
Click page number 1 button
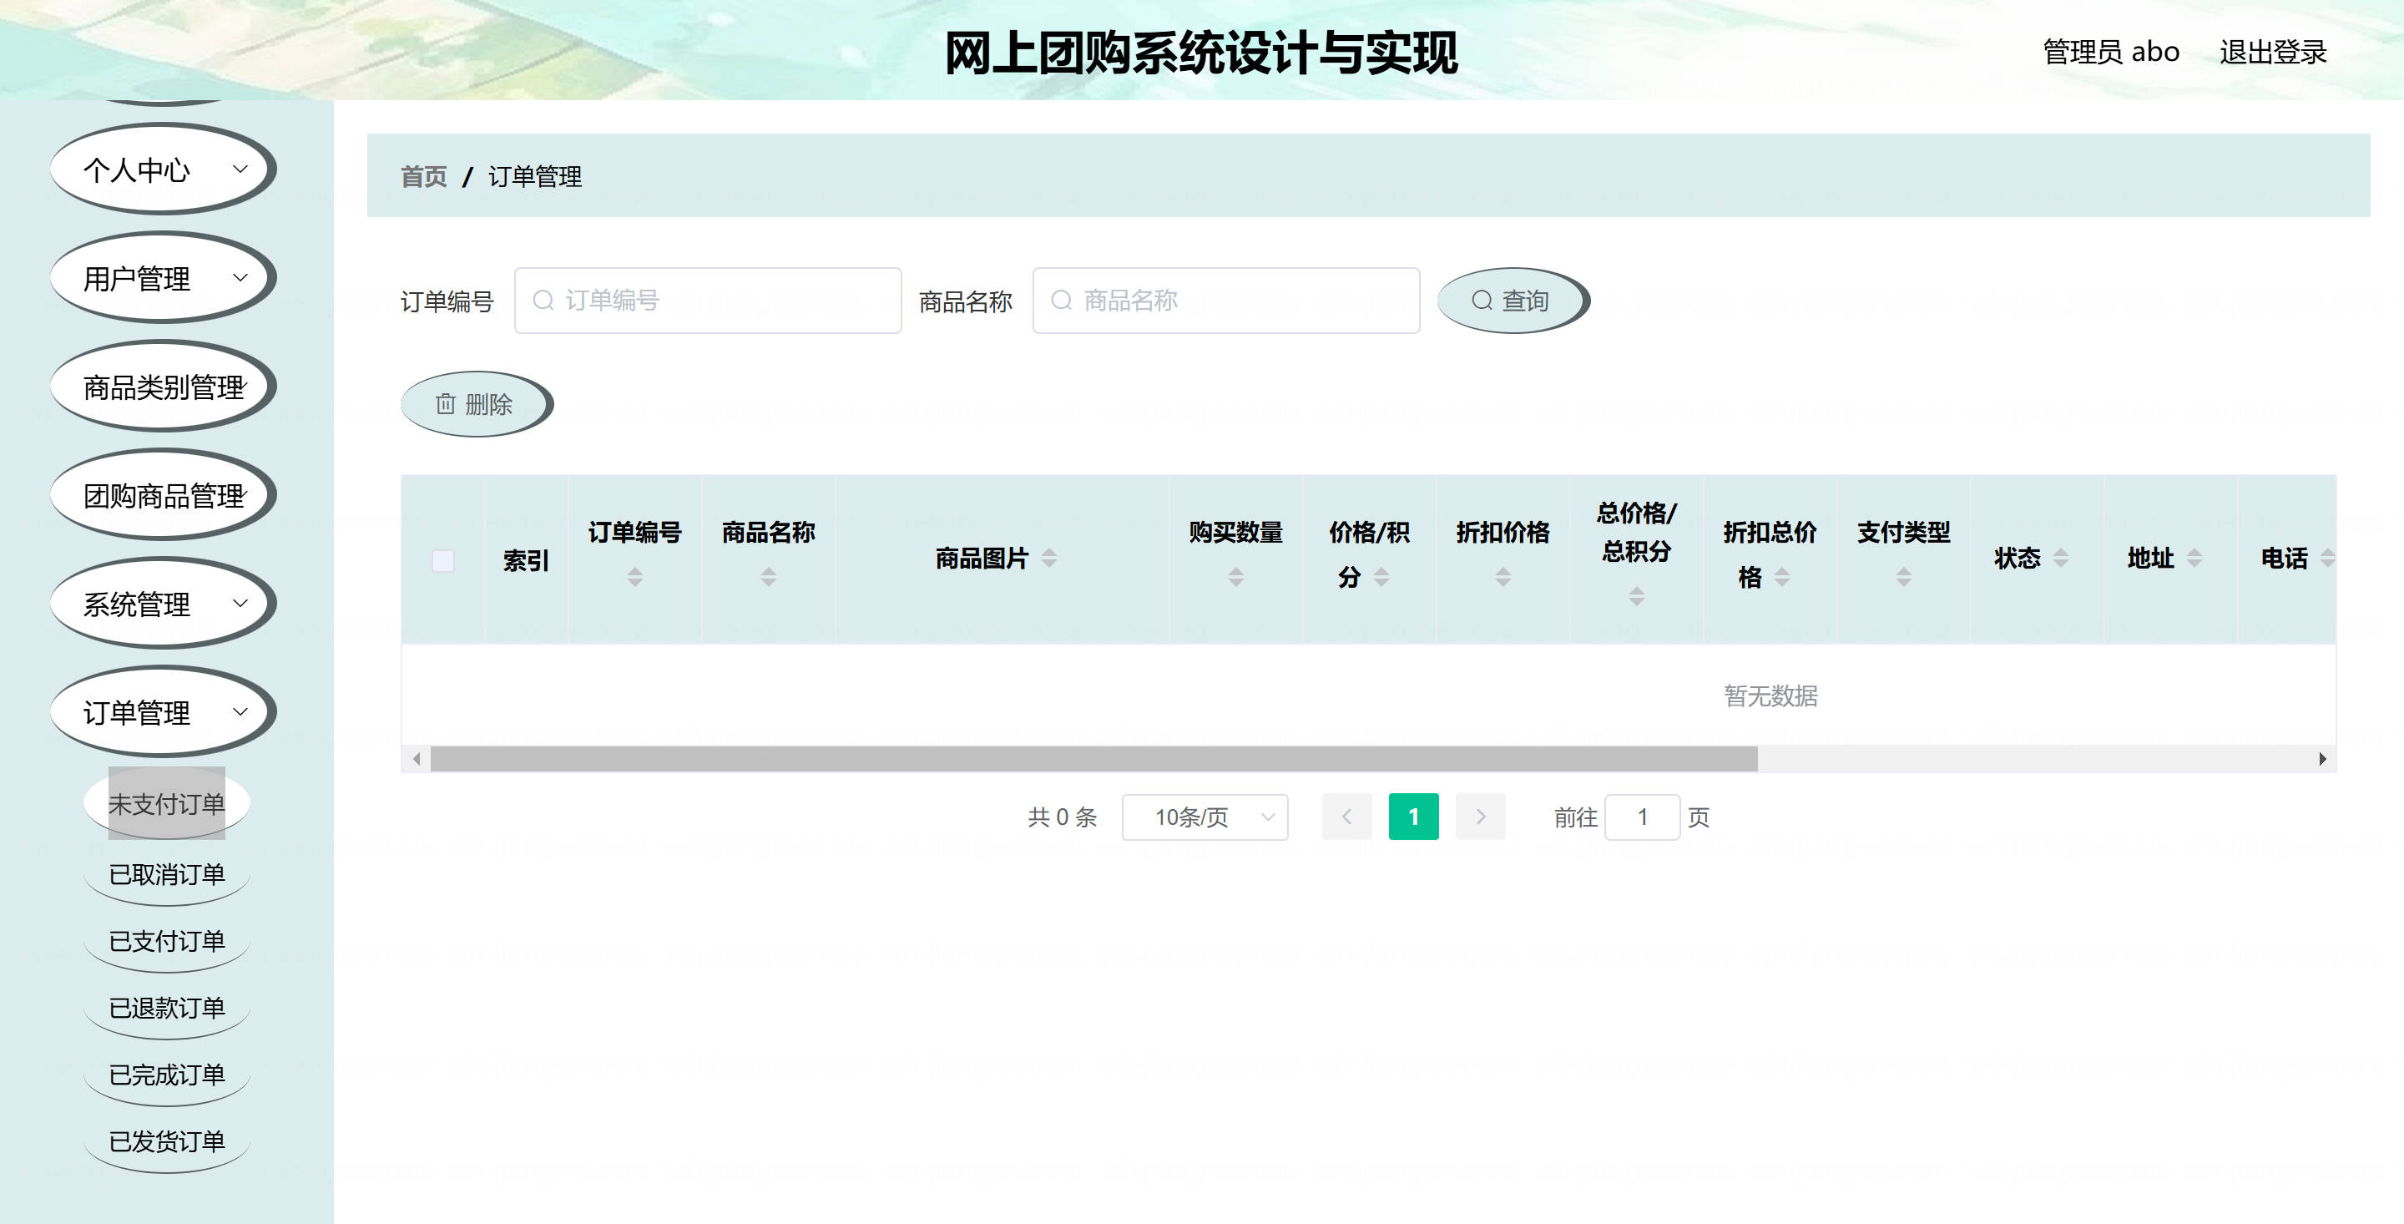1413,817
